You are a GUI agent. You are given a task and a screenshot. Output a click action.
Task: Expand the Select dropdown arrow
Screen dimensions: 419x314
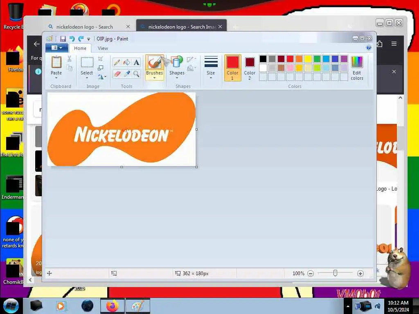pos(87,78)
